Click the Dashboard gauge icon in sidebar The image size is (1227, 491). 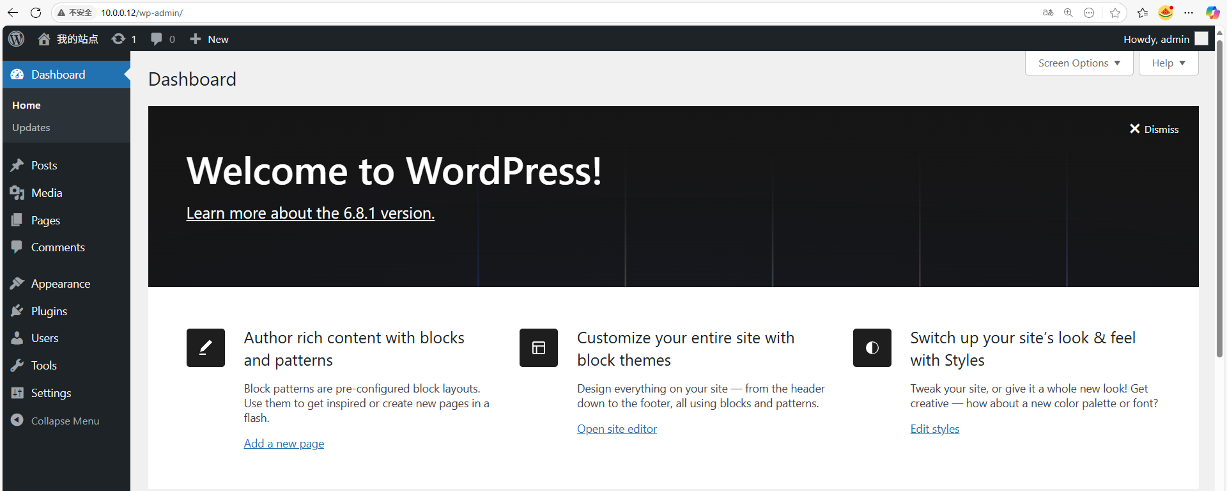pos(17,75)
